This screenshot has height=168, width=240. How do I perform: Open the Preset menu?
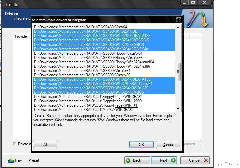(34, 160)
